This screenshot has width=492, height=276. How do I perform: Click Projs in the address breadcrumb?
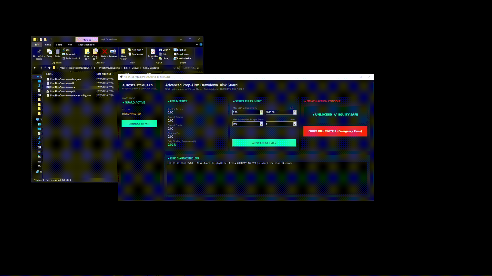(x=62, y=68)
